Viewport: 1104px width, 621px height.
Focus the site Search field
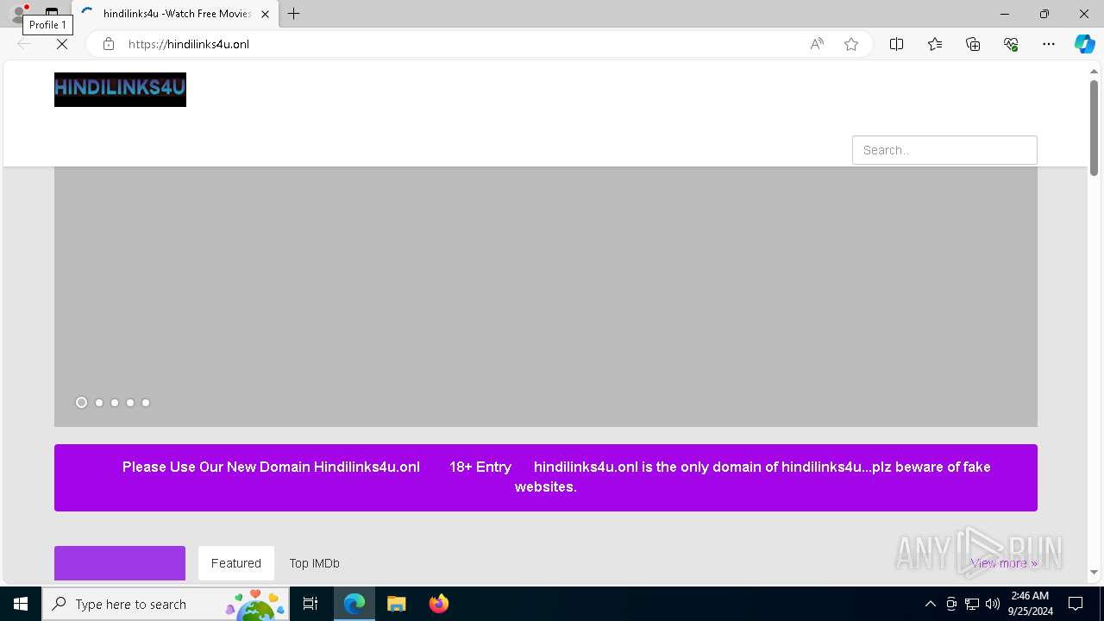tap(944, 150)
